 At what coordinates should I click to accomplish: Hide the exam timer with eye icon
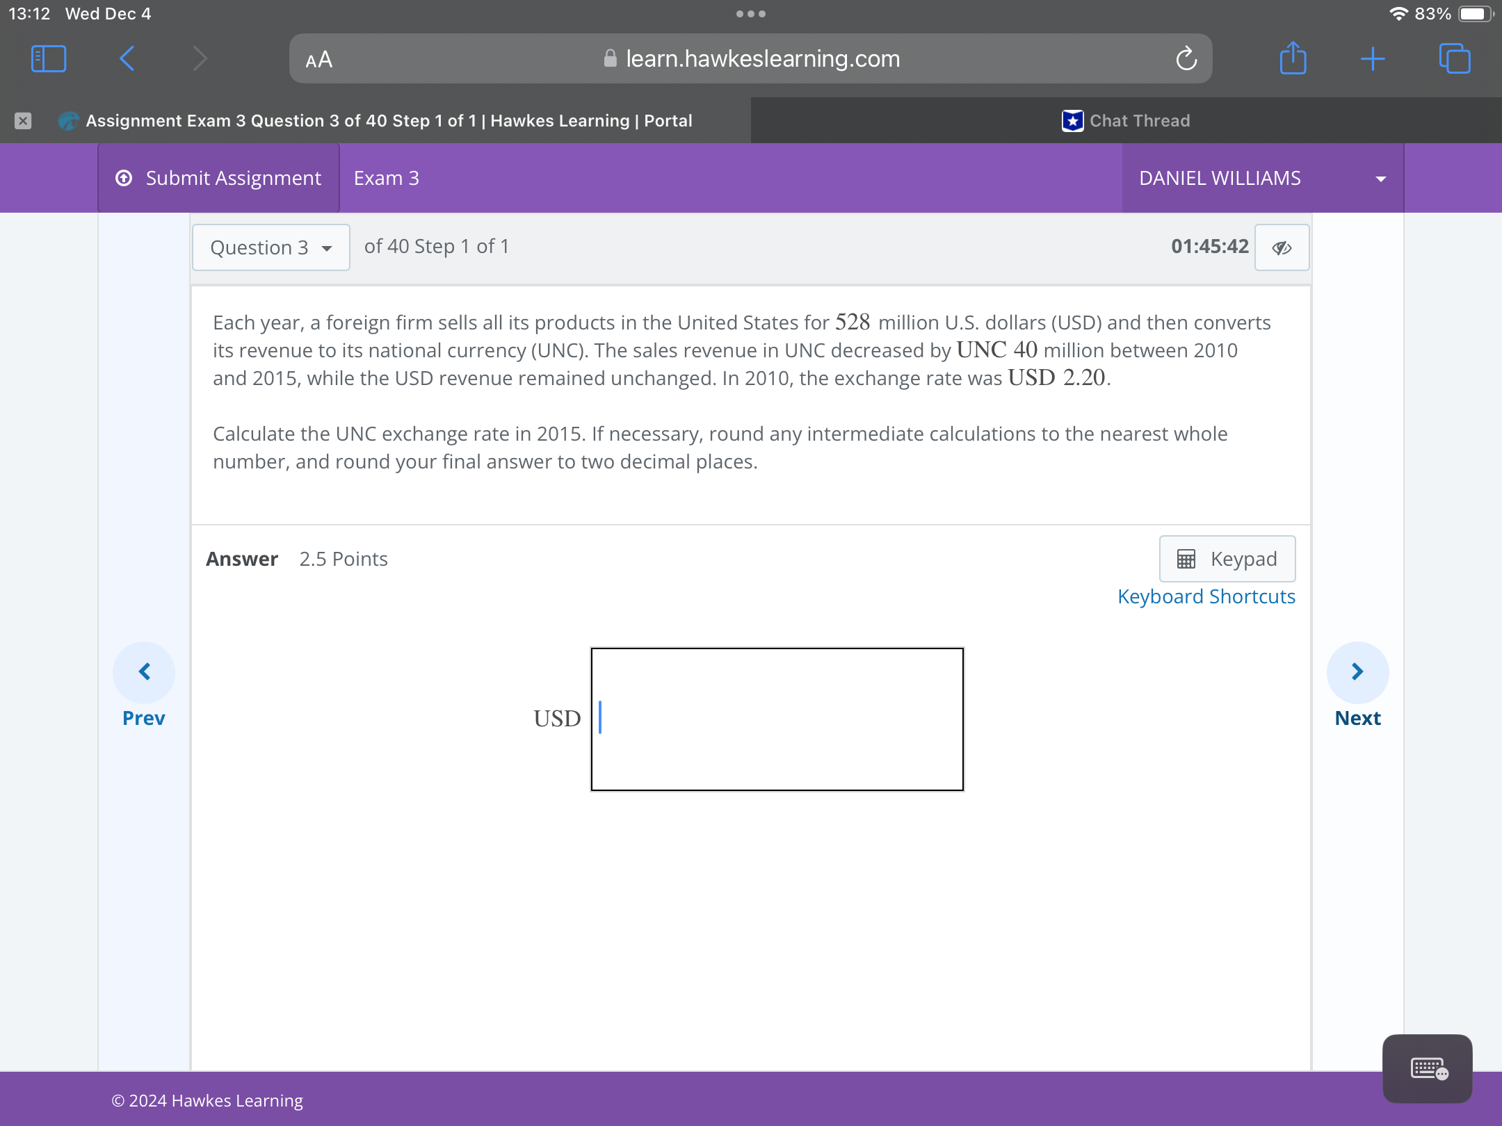pos(1282,247)
